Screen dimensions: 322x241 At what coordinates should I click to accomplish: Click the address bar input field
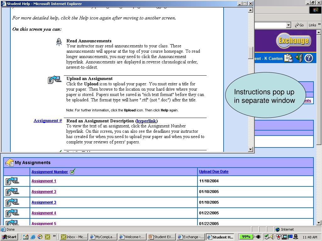click(x=270, y=25)
